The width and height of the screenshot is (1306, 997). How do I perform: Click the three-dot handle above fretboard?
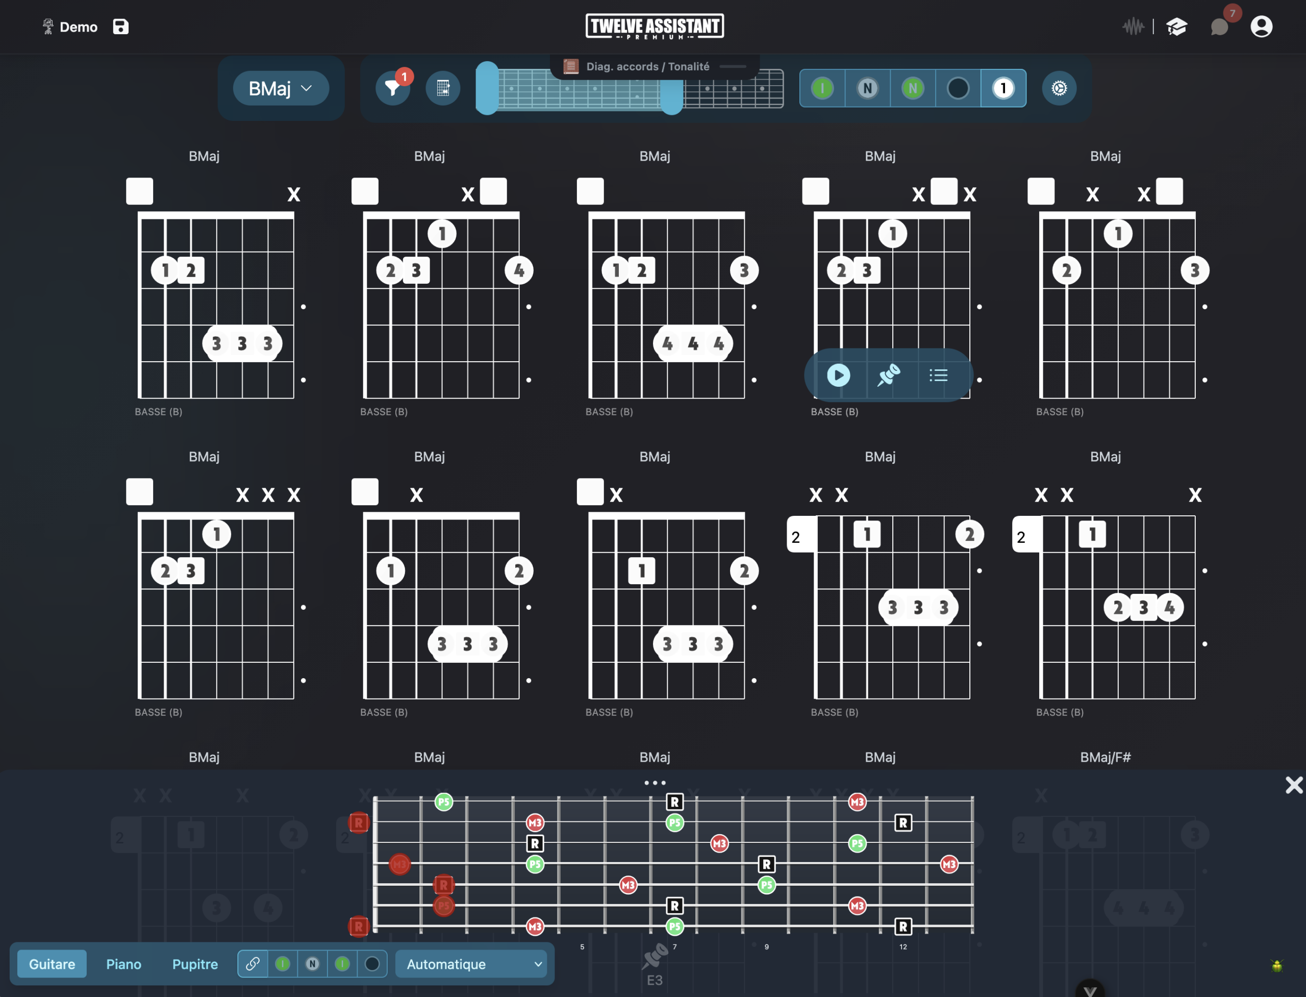655,783
